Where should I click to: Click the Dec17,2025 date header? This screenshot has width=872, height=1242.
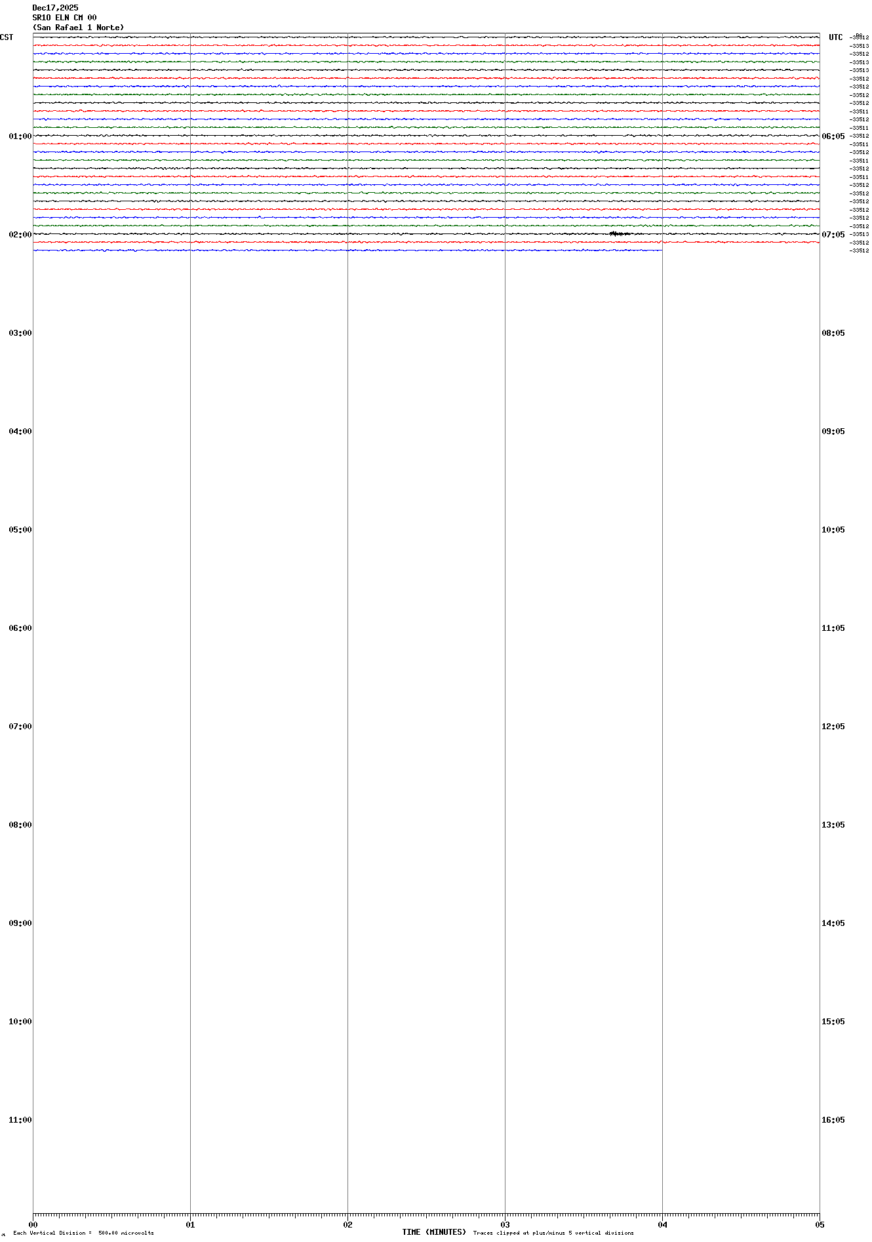[x=55, y=8]
